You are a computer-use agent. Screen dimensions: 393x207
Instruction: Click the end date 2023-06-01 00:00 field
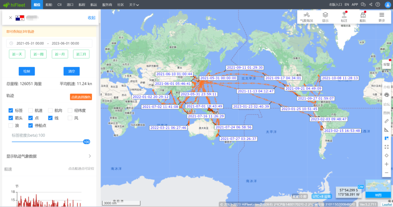[x=65, y=43]
